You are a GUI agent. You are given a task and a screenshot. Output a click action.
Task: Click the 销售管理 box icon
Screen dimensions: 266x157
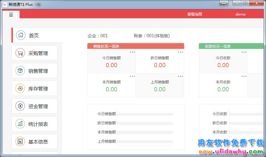click(x=20, y=71)
